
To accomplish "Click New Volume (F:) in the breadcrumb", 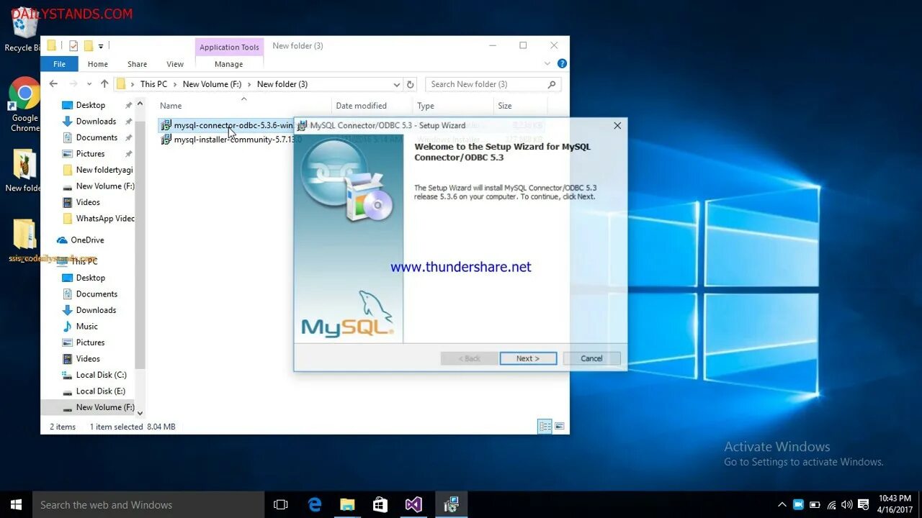I will pyautogui.click(x=212, y=84).
